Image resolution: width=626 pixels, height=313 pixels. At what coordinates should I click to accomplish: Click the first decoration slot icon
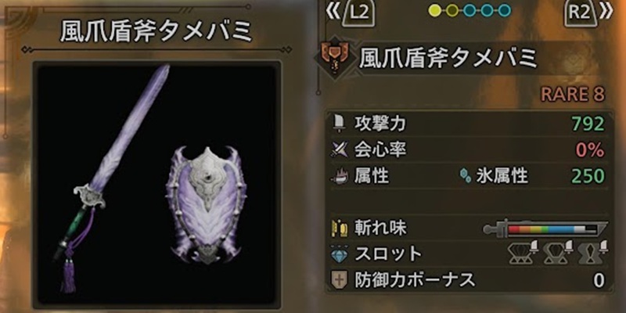[x=523, y=252]
